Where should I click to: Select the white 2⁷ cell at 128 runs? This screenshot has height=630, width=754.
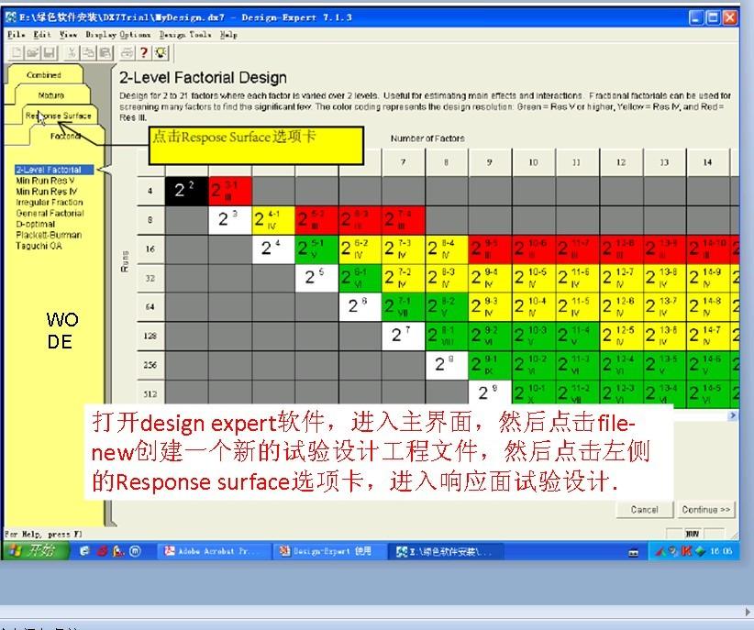[x=404, y=337]
